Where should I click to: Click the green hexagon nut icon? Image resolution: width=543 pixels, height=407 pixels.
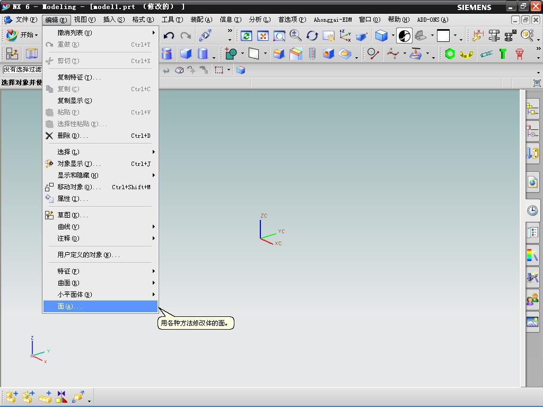450,54
